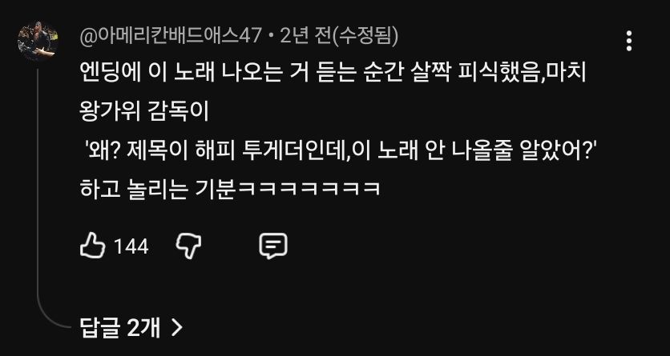Like the comment with the thumbs-up icon

[x=93, y=247]
